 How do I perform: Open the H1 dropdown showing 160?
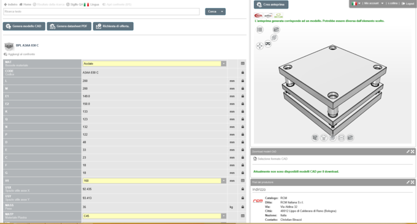coord(155,181)
